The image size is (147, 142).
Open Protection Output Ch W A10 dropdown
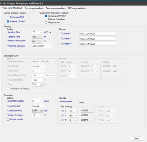coord(111,120)
